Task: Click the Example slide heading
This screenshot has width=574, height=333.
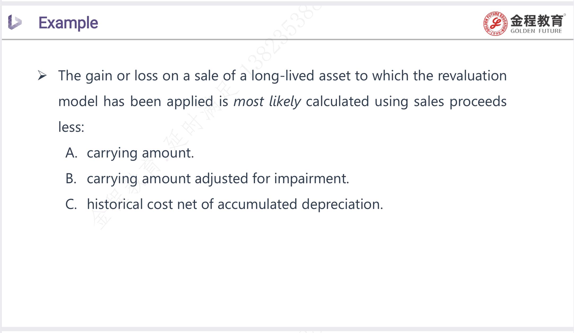Action: 68,23
